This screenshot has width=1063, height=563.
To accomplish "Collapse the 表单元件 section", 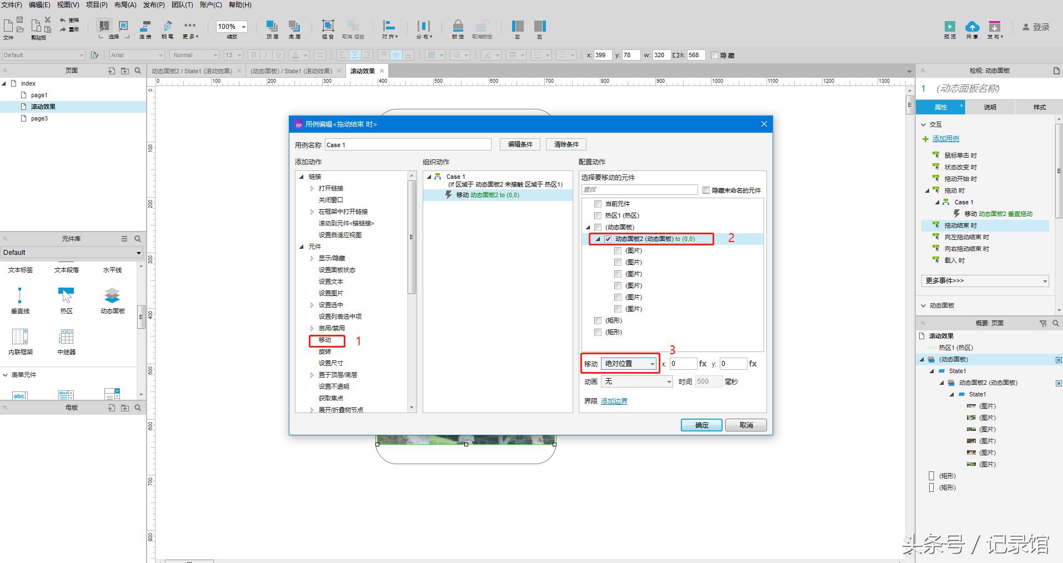I will (x=5, y=375).
